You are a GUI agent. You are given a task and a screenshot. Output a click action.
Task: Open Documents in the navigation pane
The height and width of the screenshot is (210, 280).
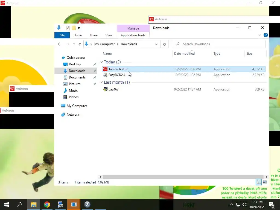(x=77, y=77)
